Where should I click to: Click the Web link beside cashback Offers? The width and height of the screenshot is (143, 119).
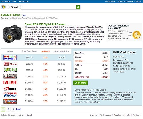point(24,15)
